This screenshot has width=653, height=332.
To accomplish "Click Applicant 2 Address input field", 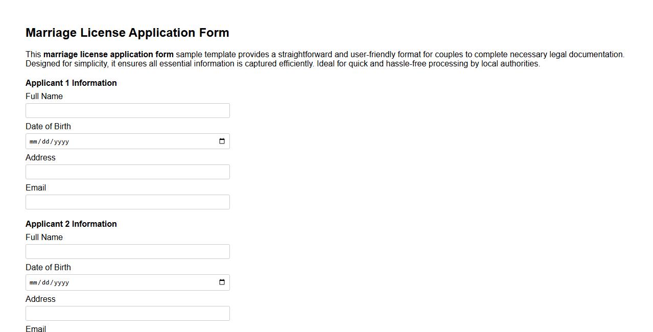I will point(127,313).
